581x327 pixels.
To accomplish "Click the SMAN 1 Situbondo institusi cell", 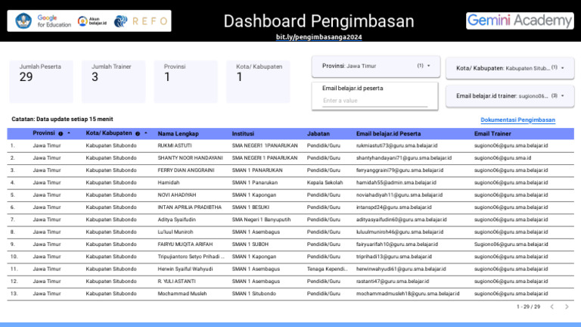I will coord(254,294).
